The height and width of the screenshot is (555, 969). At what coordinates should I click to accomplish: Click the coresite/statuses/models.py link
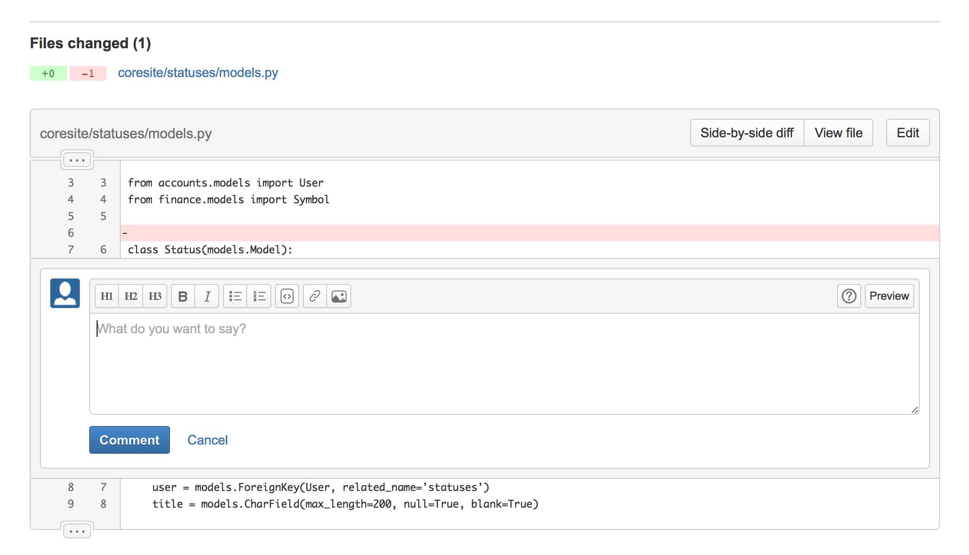click(197, 72)
